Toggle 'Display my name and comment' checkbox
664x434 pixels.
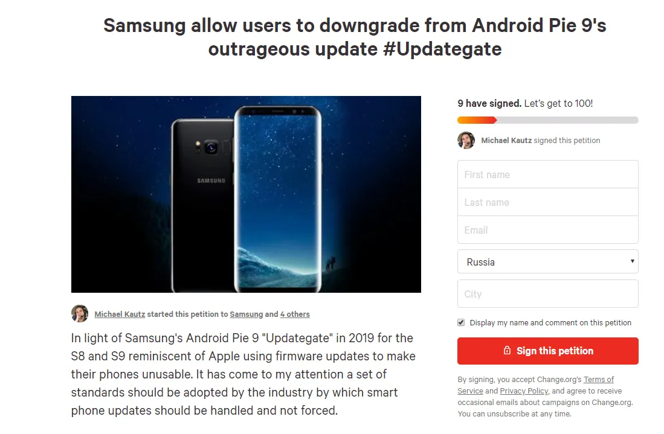461,323
